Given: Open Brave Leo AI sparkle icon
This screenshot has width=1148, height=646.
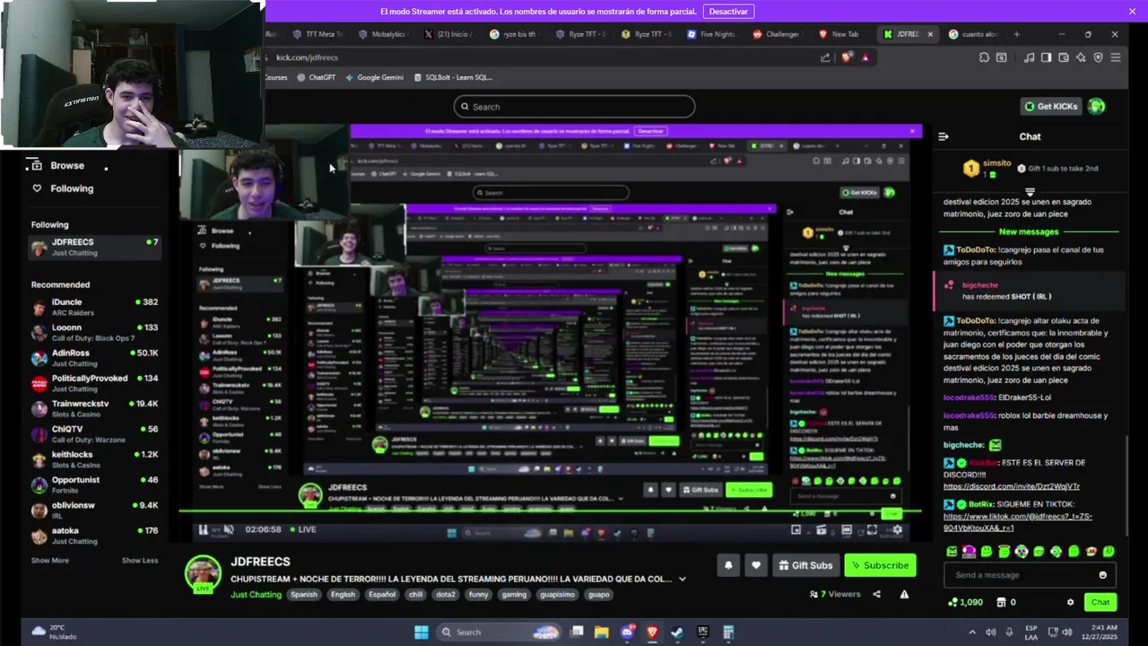Looking at the screenshot, I should pyautogui.click(x=1081, y=57).
